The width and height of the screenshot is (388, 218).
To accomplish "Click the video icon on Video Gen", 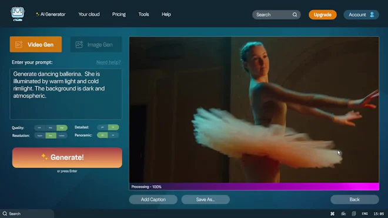I will (19, 45).
